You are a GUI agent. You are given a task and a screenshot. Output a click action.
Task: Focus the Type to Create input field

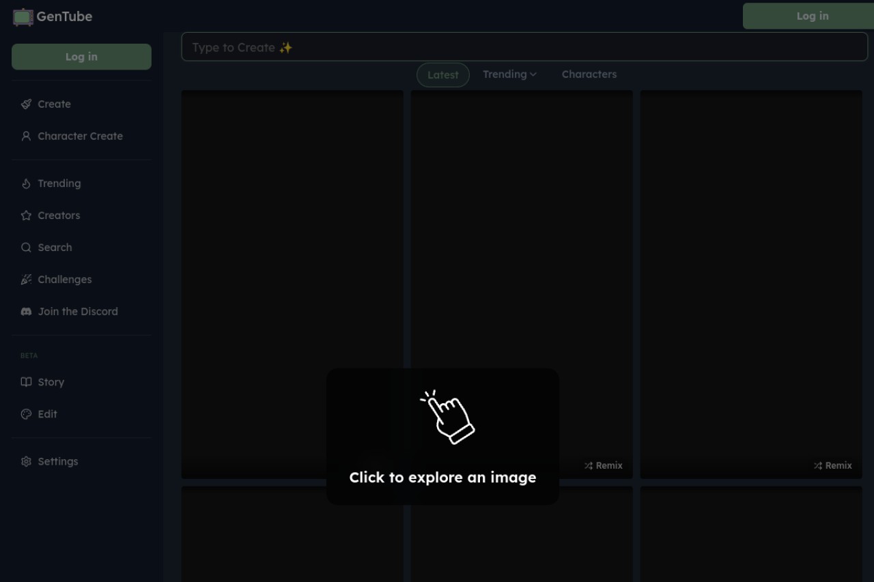tap(524, 47)
